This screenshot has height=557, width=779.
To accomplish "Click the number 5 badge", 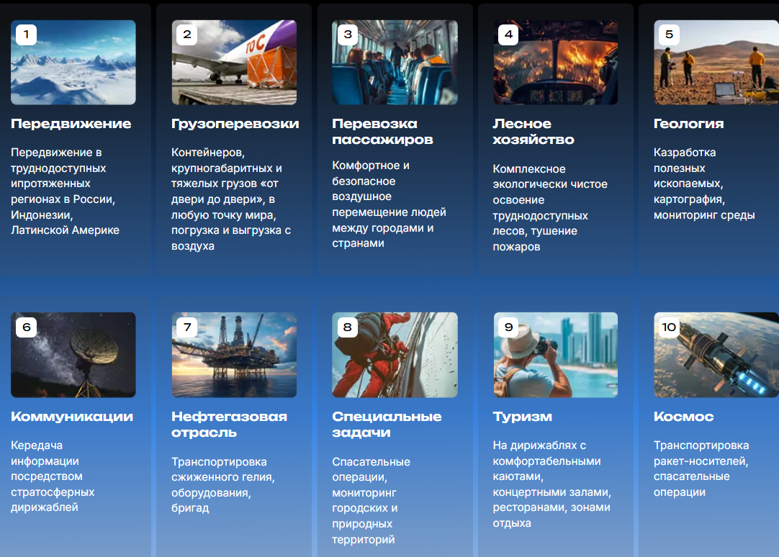I will 669,35.
